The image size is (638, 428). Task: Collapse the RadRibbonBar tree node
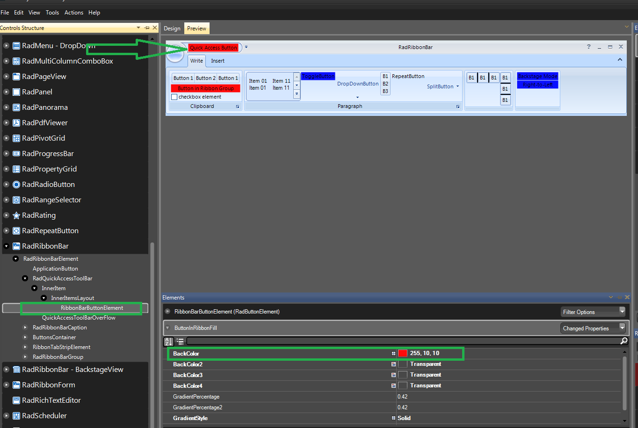[x=6, y=246]
